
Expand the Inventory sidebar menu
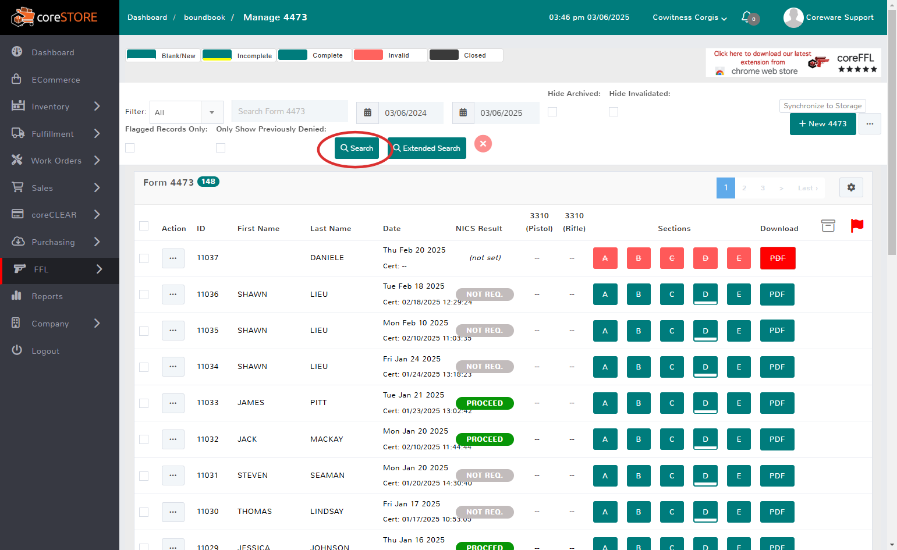tap(59, 107)
